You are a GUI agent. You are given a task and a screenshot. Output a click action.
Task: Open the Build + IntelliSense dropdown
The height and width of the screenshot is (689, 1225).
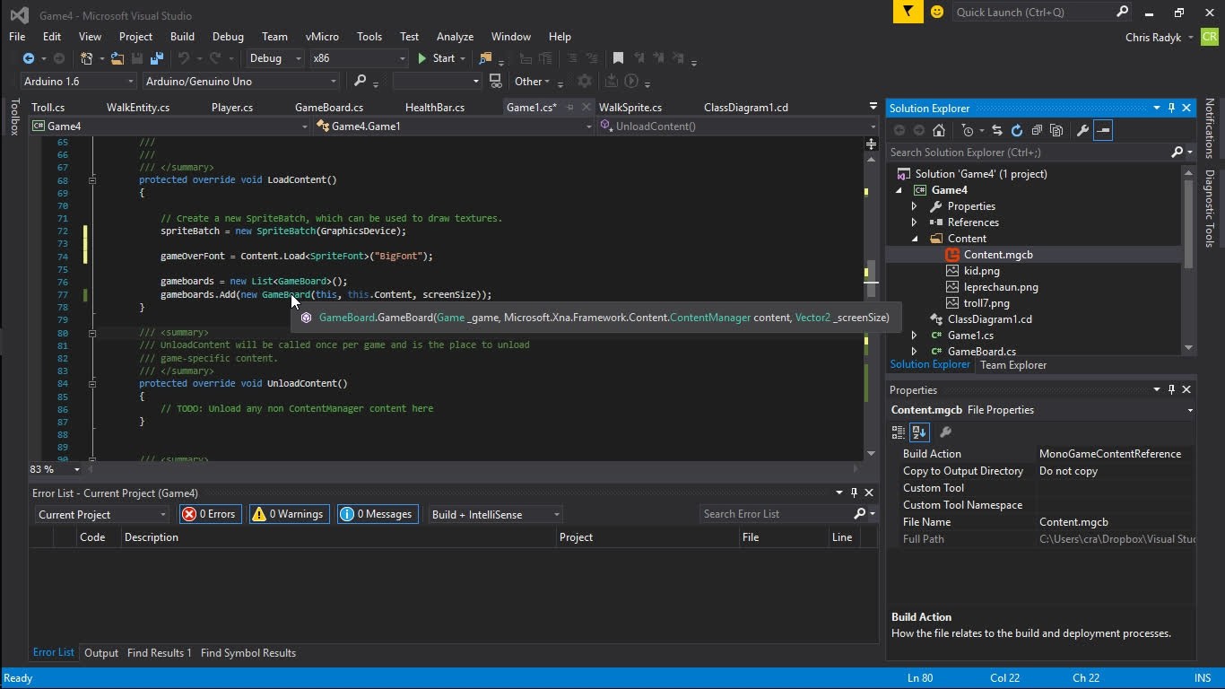[x=495, y=515]
